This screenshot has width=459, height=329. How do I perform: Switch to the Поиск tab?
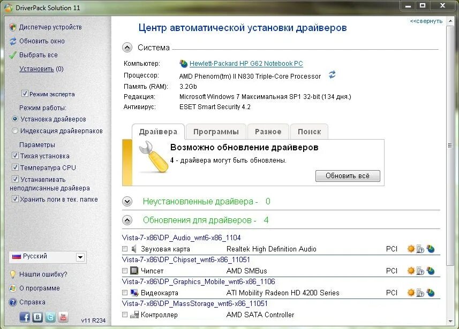pyautogui.click(x=309, y=132)
